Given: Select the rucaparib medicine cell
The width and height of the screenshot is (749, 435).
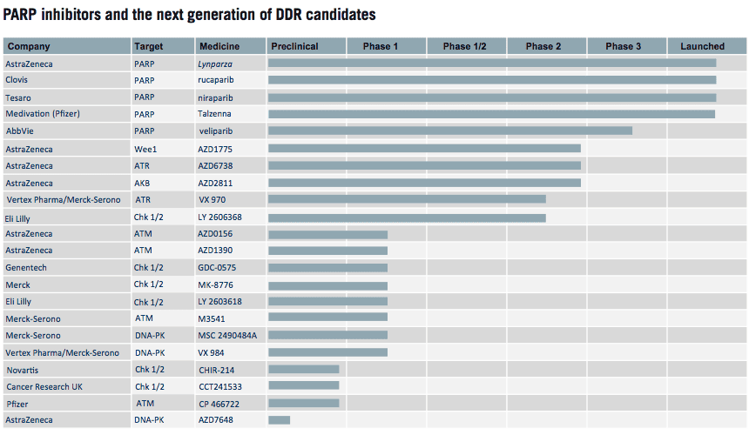Looking at the screenshot, I should [217, 80].
